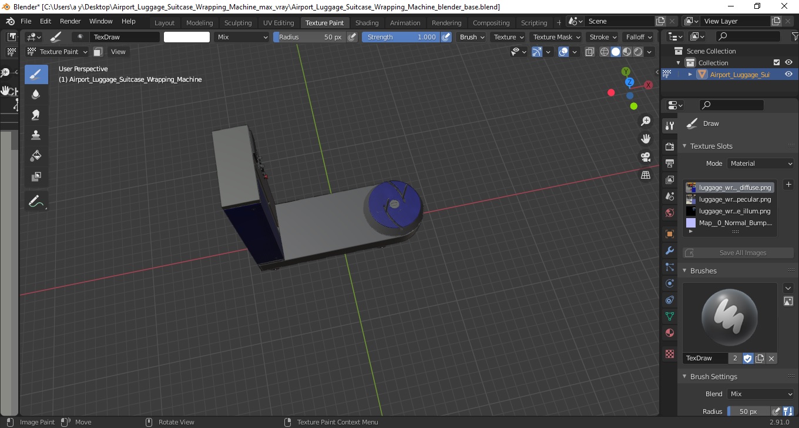Switch to solid viewport shading

tap(616, 52)
